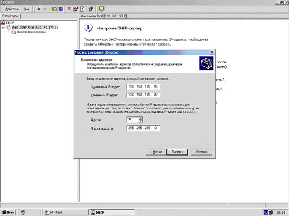Click the Длина value field

point(132,119)
